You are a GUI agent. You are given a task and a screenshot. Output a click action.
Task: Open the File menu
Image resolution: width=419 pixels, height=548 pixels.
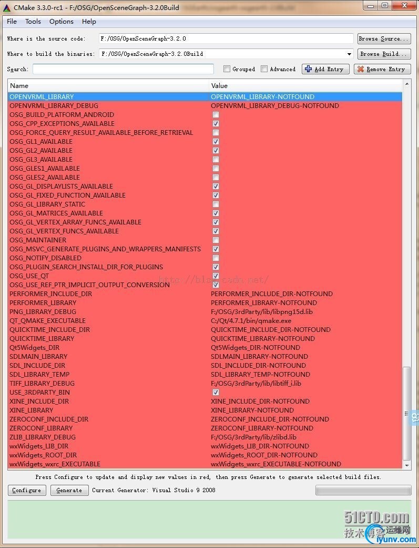tap(12, 21)
